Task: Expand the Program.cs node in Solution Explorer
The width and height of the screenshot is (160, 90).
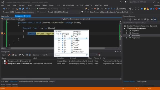Action: pyautogui.click(x=127, y=38)
